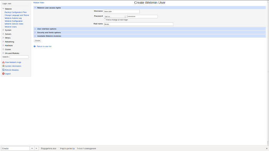This screenshot has width=269, height=151.
Task: Toggle the highlight-all option in the find bar
Action: tap(48, 148)
